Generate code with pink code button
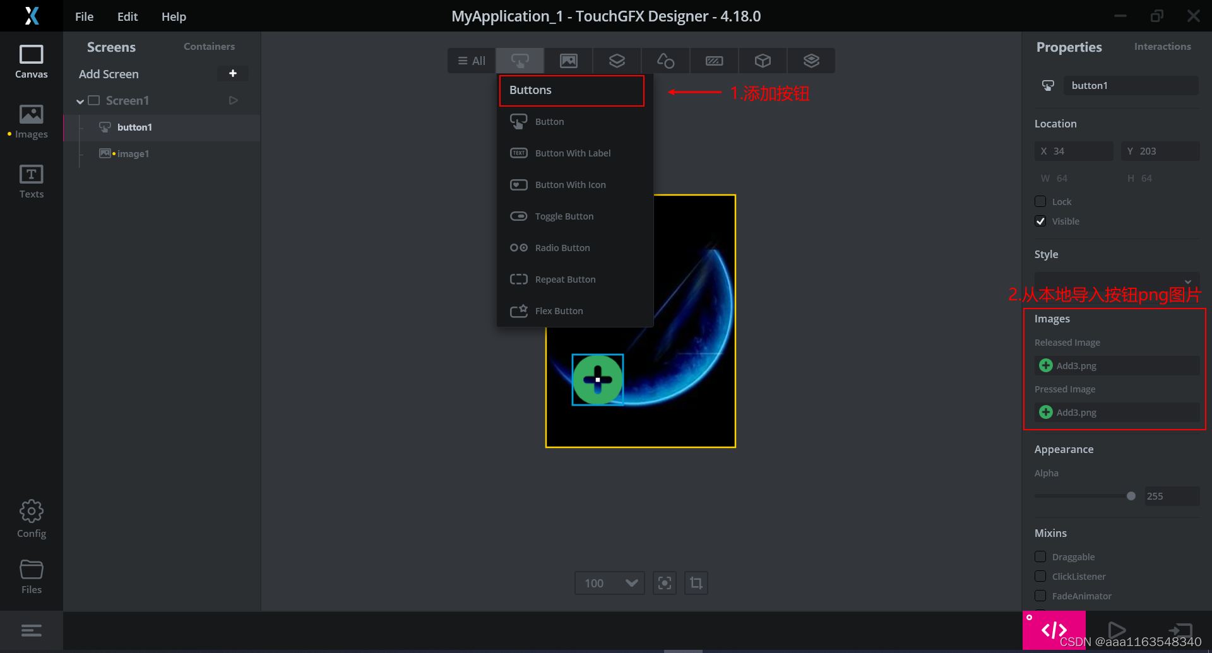 point(1054,630)
